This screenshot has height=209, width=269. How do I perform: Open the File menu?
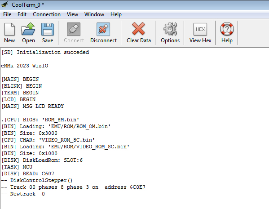tap(7, 14)
